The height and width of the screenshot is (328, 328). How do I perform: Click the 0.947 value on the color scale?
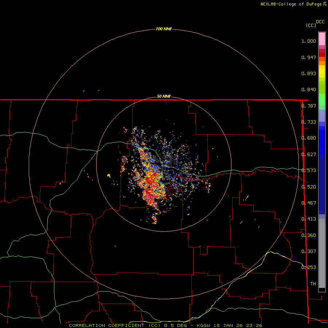[309, 57]
